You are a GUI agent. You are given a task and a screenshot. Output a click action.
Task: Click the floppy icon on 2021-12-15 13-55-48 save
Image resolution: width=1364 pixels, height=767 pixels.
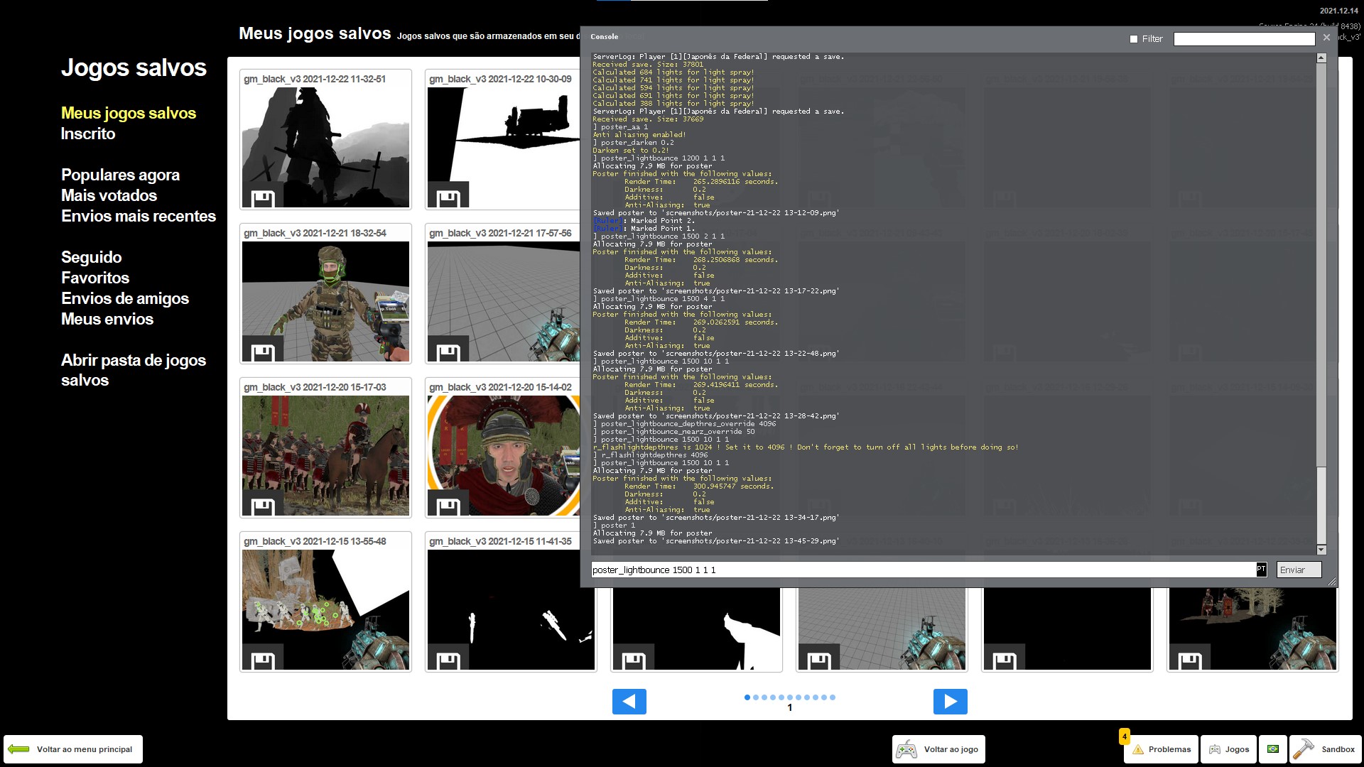pos(263,660)
